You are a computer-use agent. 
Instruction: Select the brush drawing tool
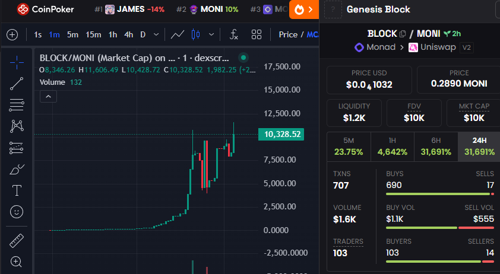tap(17, 169)
